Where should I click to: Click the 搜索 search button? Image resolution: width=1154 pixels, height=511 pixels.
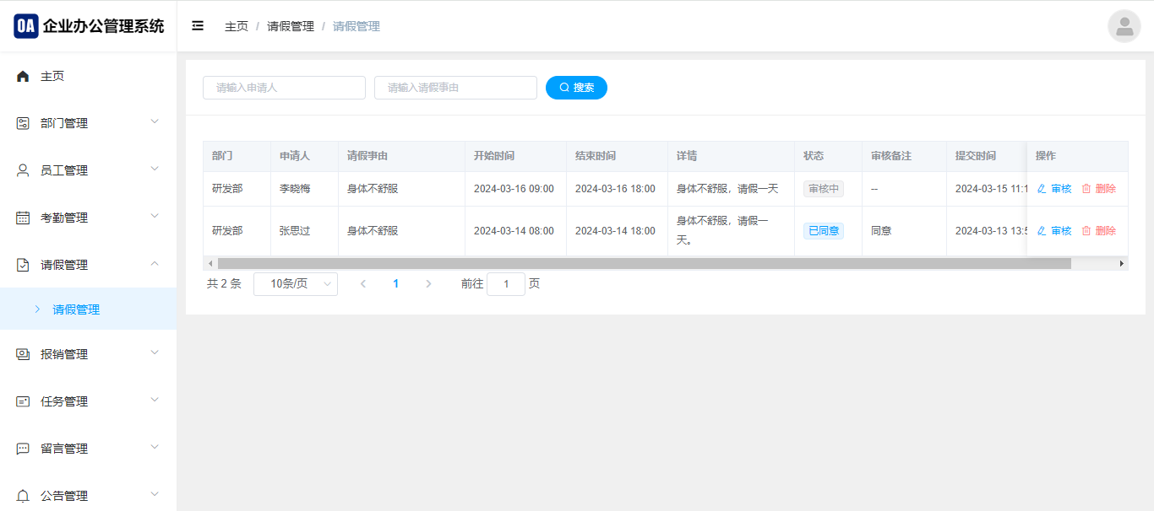576,88
